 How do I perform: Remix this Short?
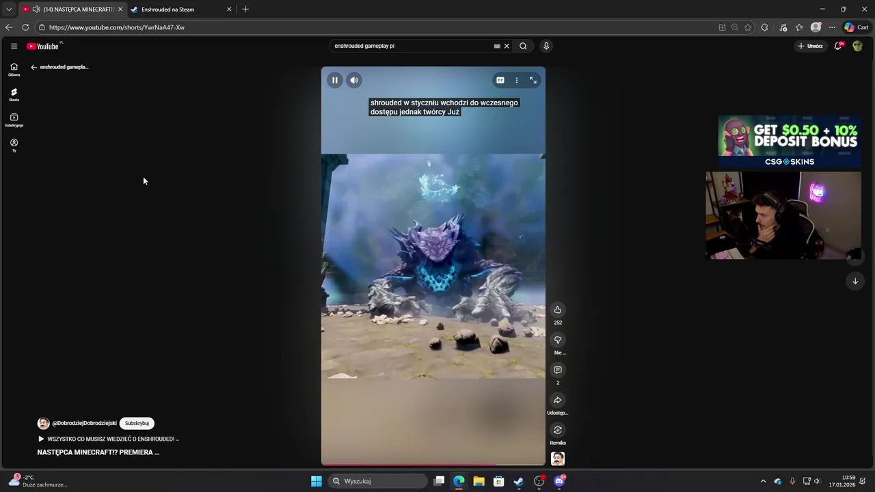pyautogui.click(x=558, y=430)
